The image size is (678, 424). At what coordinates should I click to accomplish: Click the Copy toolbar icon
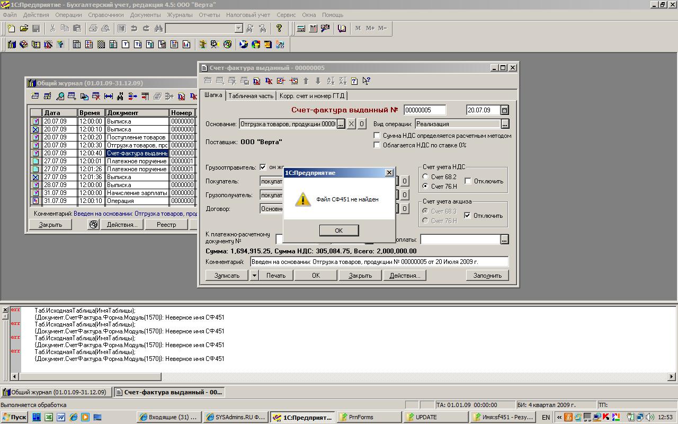pos(65,29)
